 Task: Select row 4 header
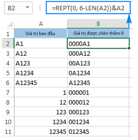(8, 63)
